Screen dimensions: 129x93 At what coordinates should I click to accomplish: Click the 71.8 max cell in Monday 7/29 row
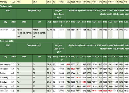[24, 2]
